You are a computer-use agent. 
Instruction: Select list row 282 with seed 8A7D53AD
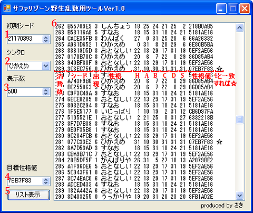[x=134, y=148]
